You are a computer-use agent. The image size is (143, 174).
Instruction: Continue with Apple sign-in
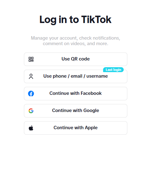(x=75, y=128)
